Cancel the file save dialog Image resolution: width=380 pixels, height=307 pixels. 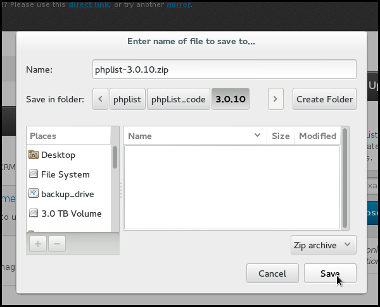pos(272,273)
